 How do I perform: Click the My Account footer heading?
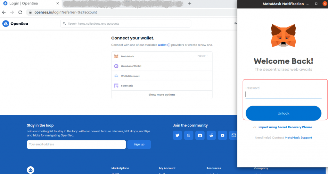coord(167,168)
